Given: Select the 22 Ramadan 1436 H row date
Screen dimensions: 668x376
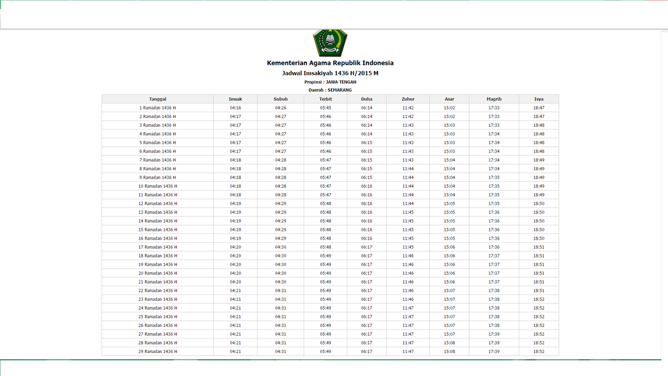Looking at the screenshot, I should 158,291.
